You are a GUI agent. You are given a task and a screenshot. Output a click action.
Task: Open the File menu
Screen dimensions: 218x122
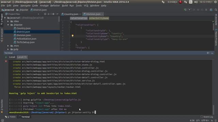[x=3, y=5]
